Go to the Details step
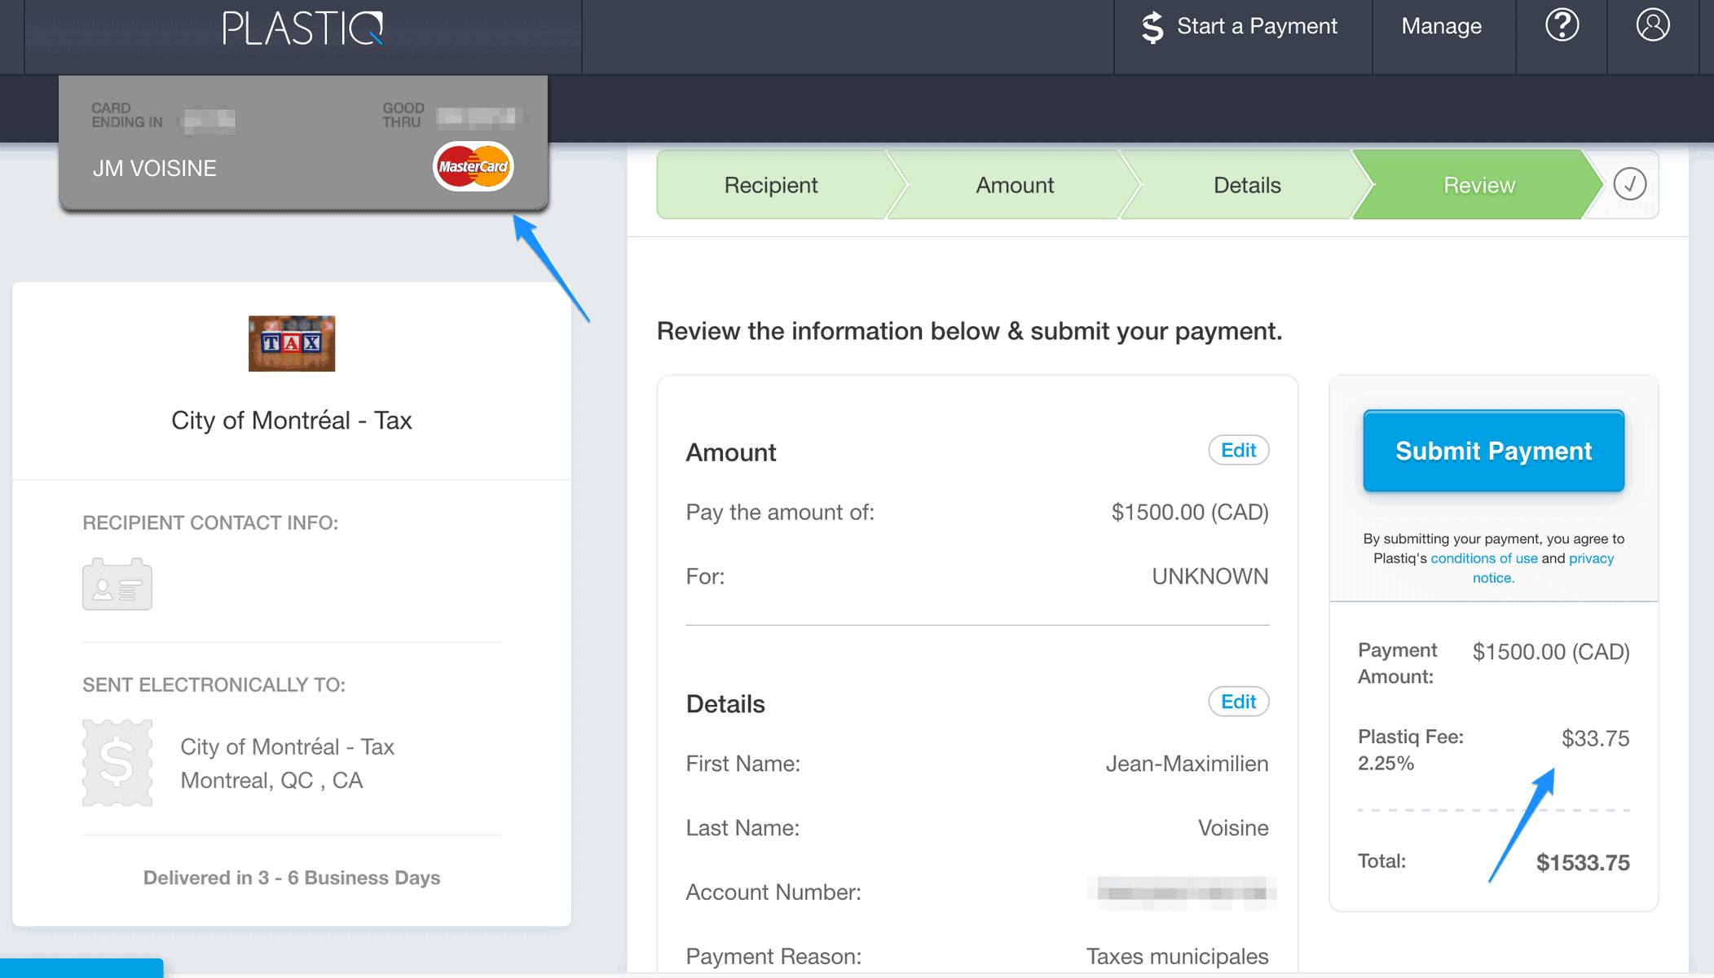 [1246, 185]
